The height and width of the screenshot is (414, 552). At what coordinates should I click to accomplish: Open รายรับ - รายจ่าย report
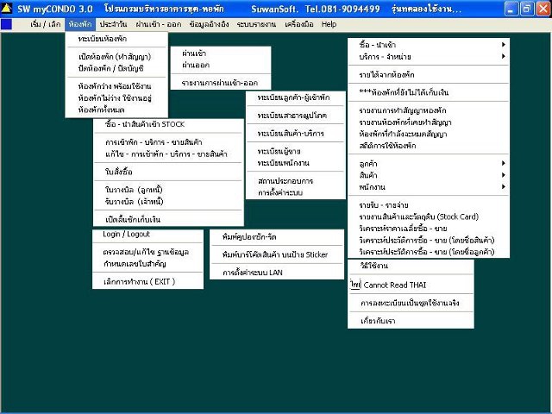tap(429, 205)
